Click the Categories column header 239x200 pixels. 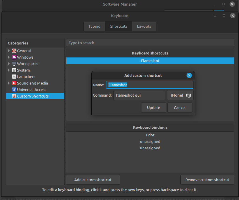click(35, 43)
